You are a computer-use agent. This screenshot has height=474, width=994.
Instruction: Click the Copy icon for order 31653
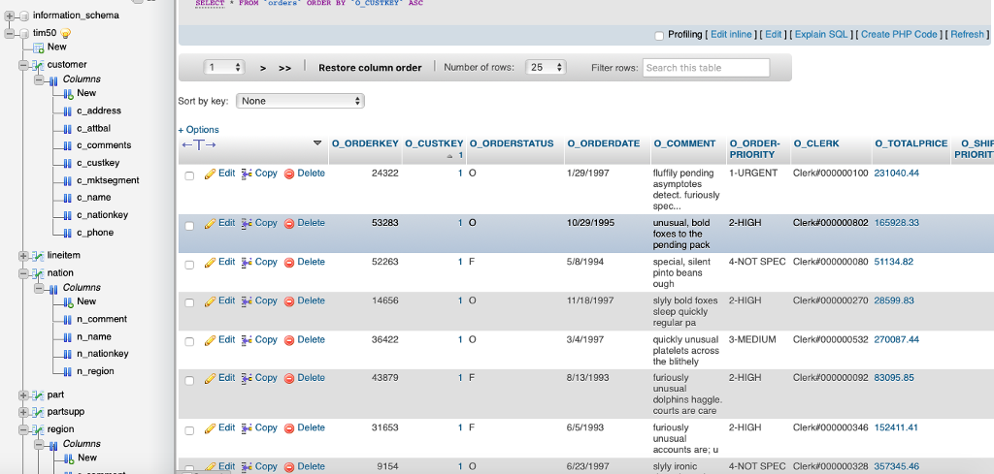point(247,428)
